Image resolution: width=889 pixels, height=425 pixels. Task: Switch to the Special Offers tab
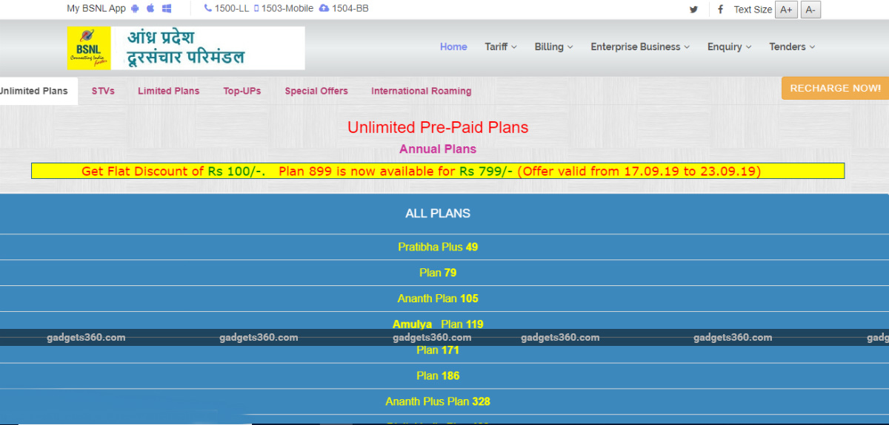(316, 91)
